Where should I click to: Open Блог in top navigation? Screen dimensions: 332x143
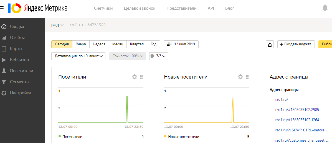(x=230, y=9)
